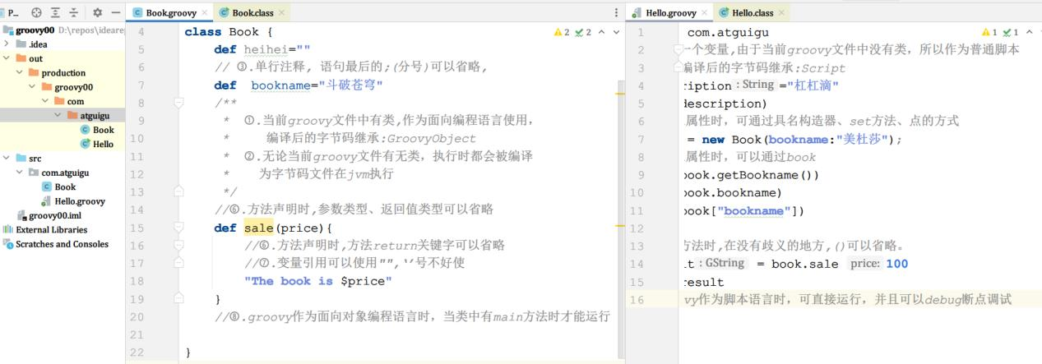Image resolution: width=1042 pixels, height=364 pixels.
Task: Select groovy00.iml file in tree
Action: (49, 215)
